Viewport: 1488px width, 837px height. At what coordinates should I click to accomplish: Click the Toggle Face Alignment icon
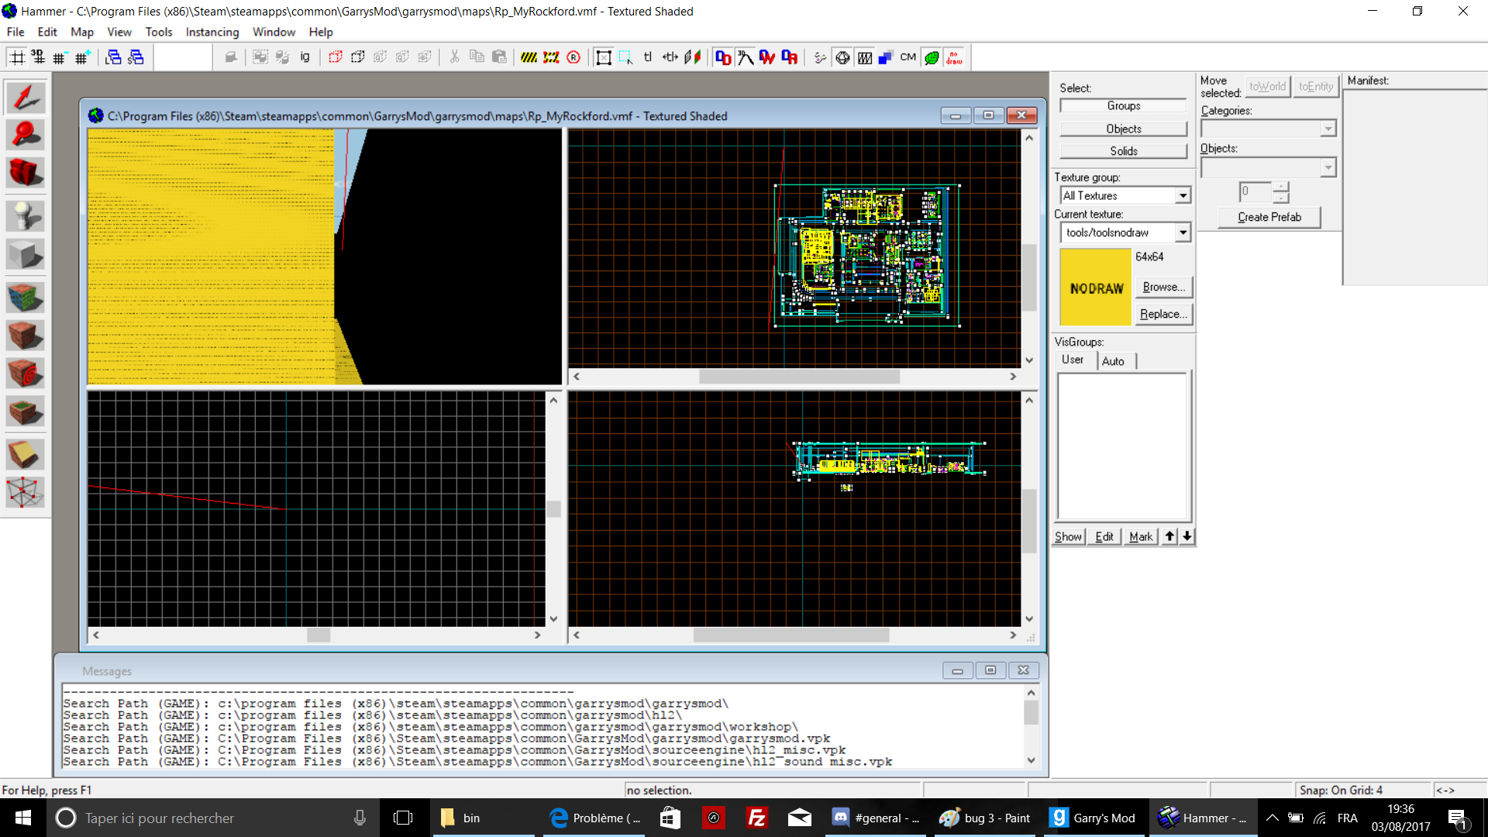point(693,57)
